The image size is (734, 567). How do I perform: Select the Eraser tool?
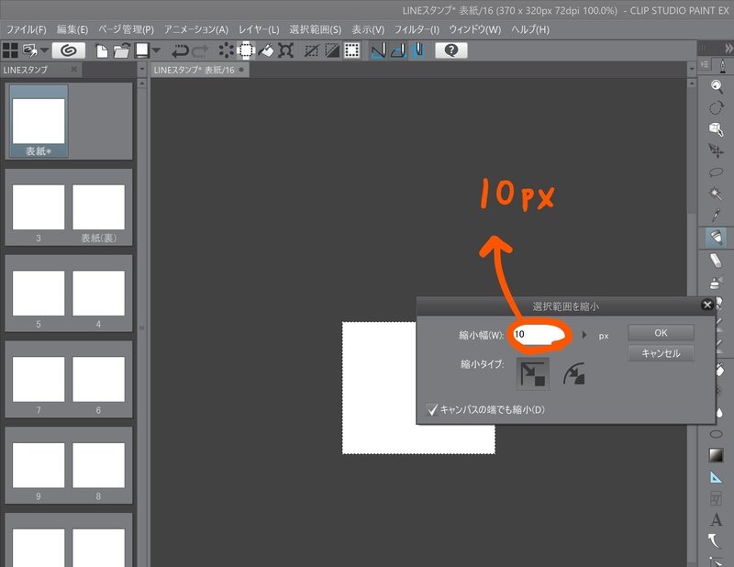[716, 261]
